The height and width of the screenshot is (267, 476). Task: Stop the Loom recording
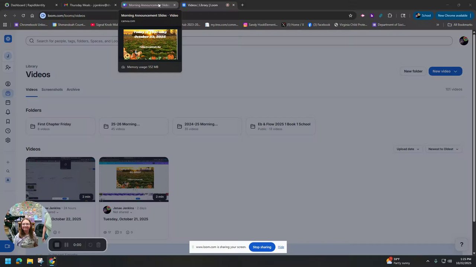(x=57, y=245)
